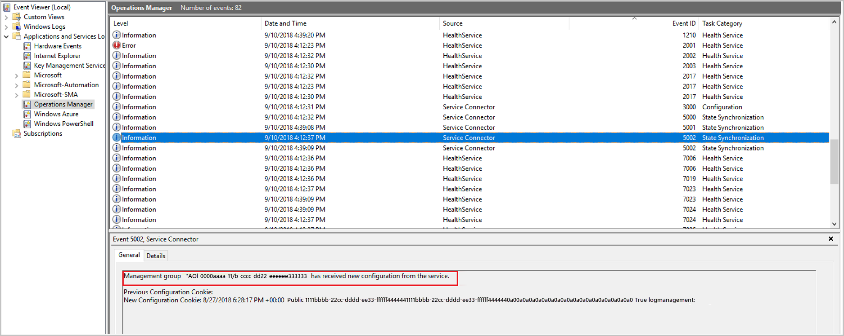844x336 pixels.
Task: Expand the Windows Logs tree node
Action: pyautogui.click(x=6, y=27)
